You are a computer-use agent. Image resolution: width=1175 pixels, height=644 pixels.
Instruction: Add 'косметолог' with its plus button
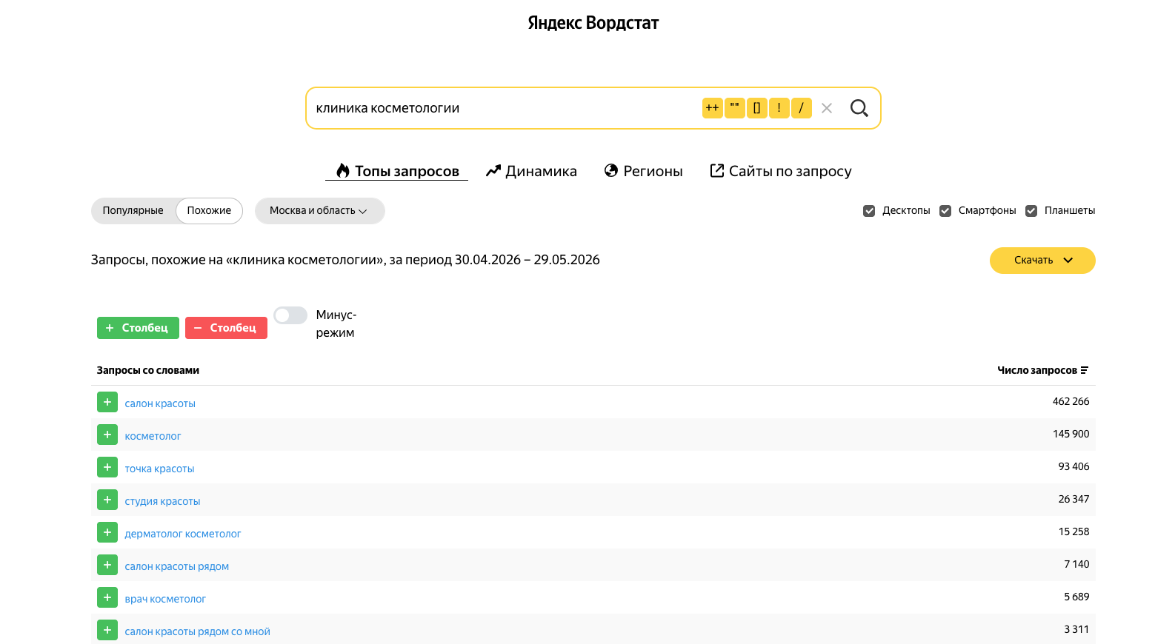tap(107, 435)
